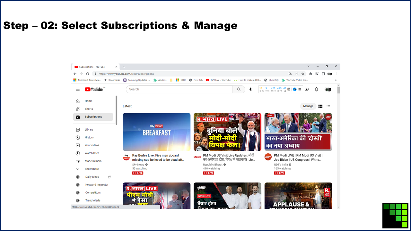The image size is (411, 231).
Task: Open History in the sidebar
Action: [93, 137]
